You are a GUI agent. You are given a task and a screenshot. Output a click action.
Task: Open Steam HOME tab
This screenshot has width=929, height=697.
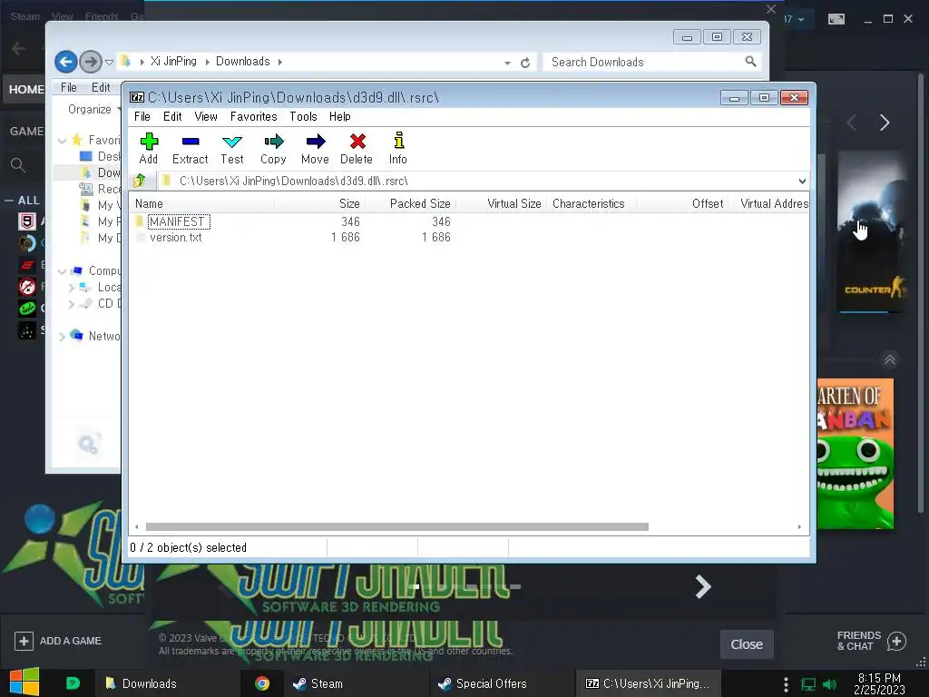tap(24, 90)
